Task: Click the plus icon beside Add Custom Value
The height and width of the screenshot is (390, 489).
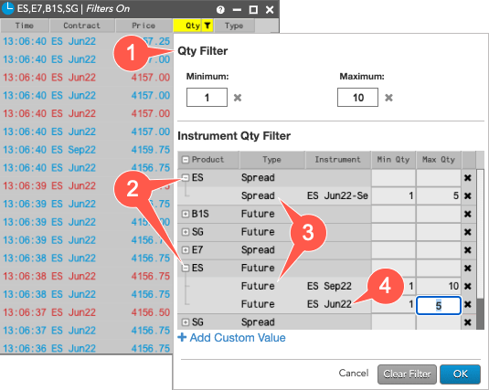Action: (182, 337)
